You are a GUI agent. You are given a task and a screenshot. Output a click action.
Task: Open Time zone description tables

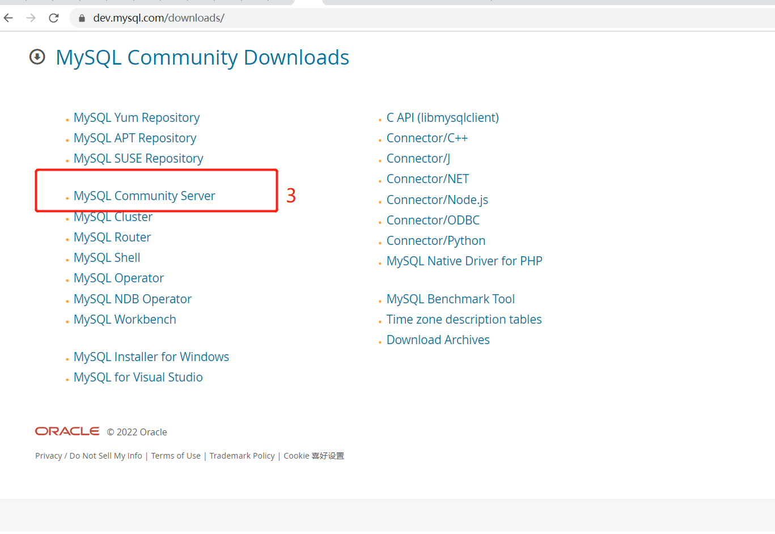tap(464, 320)
